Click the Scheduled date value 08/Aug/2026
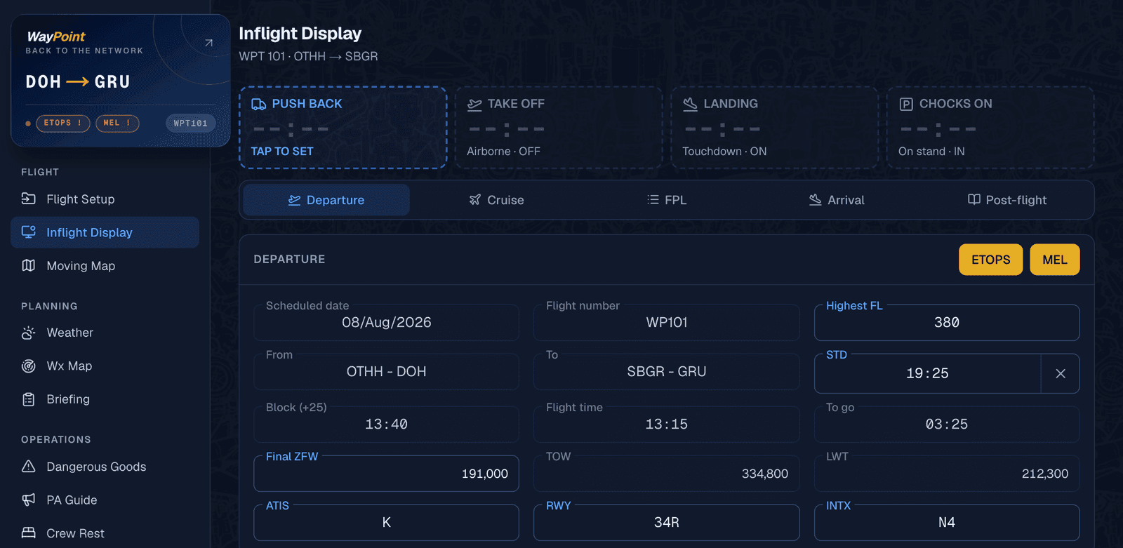This screenshot has width=1123, height=548. pos(387,323)
